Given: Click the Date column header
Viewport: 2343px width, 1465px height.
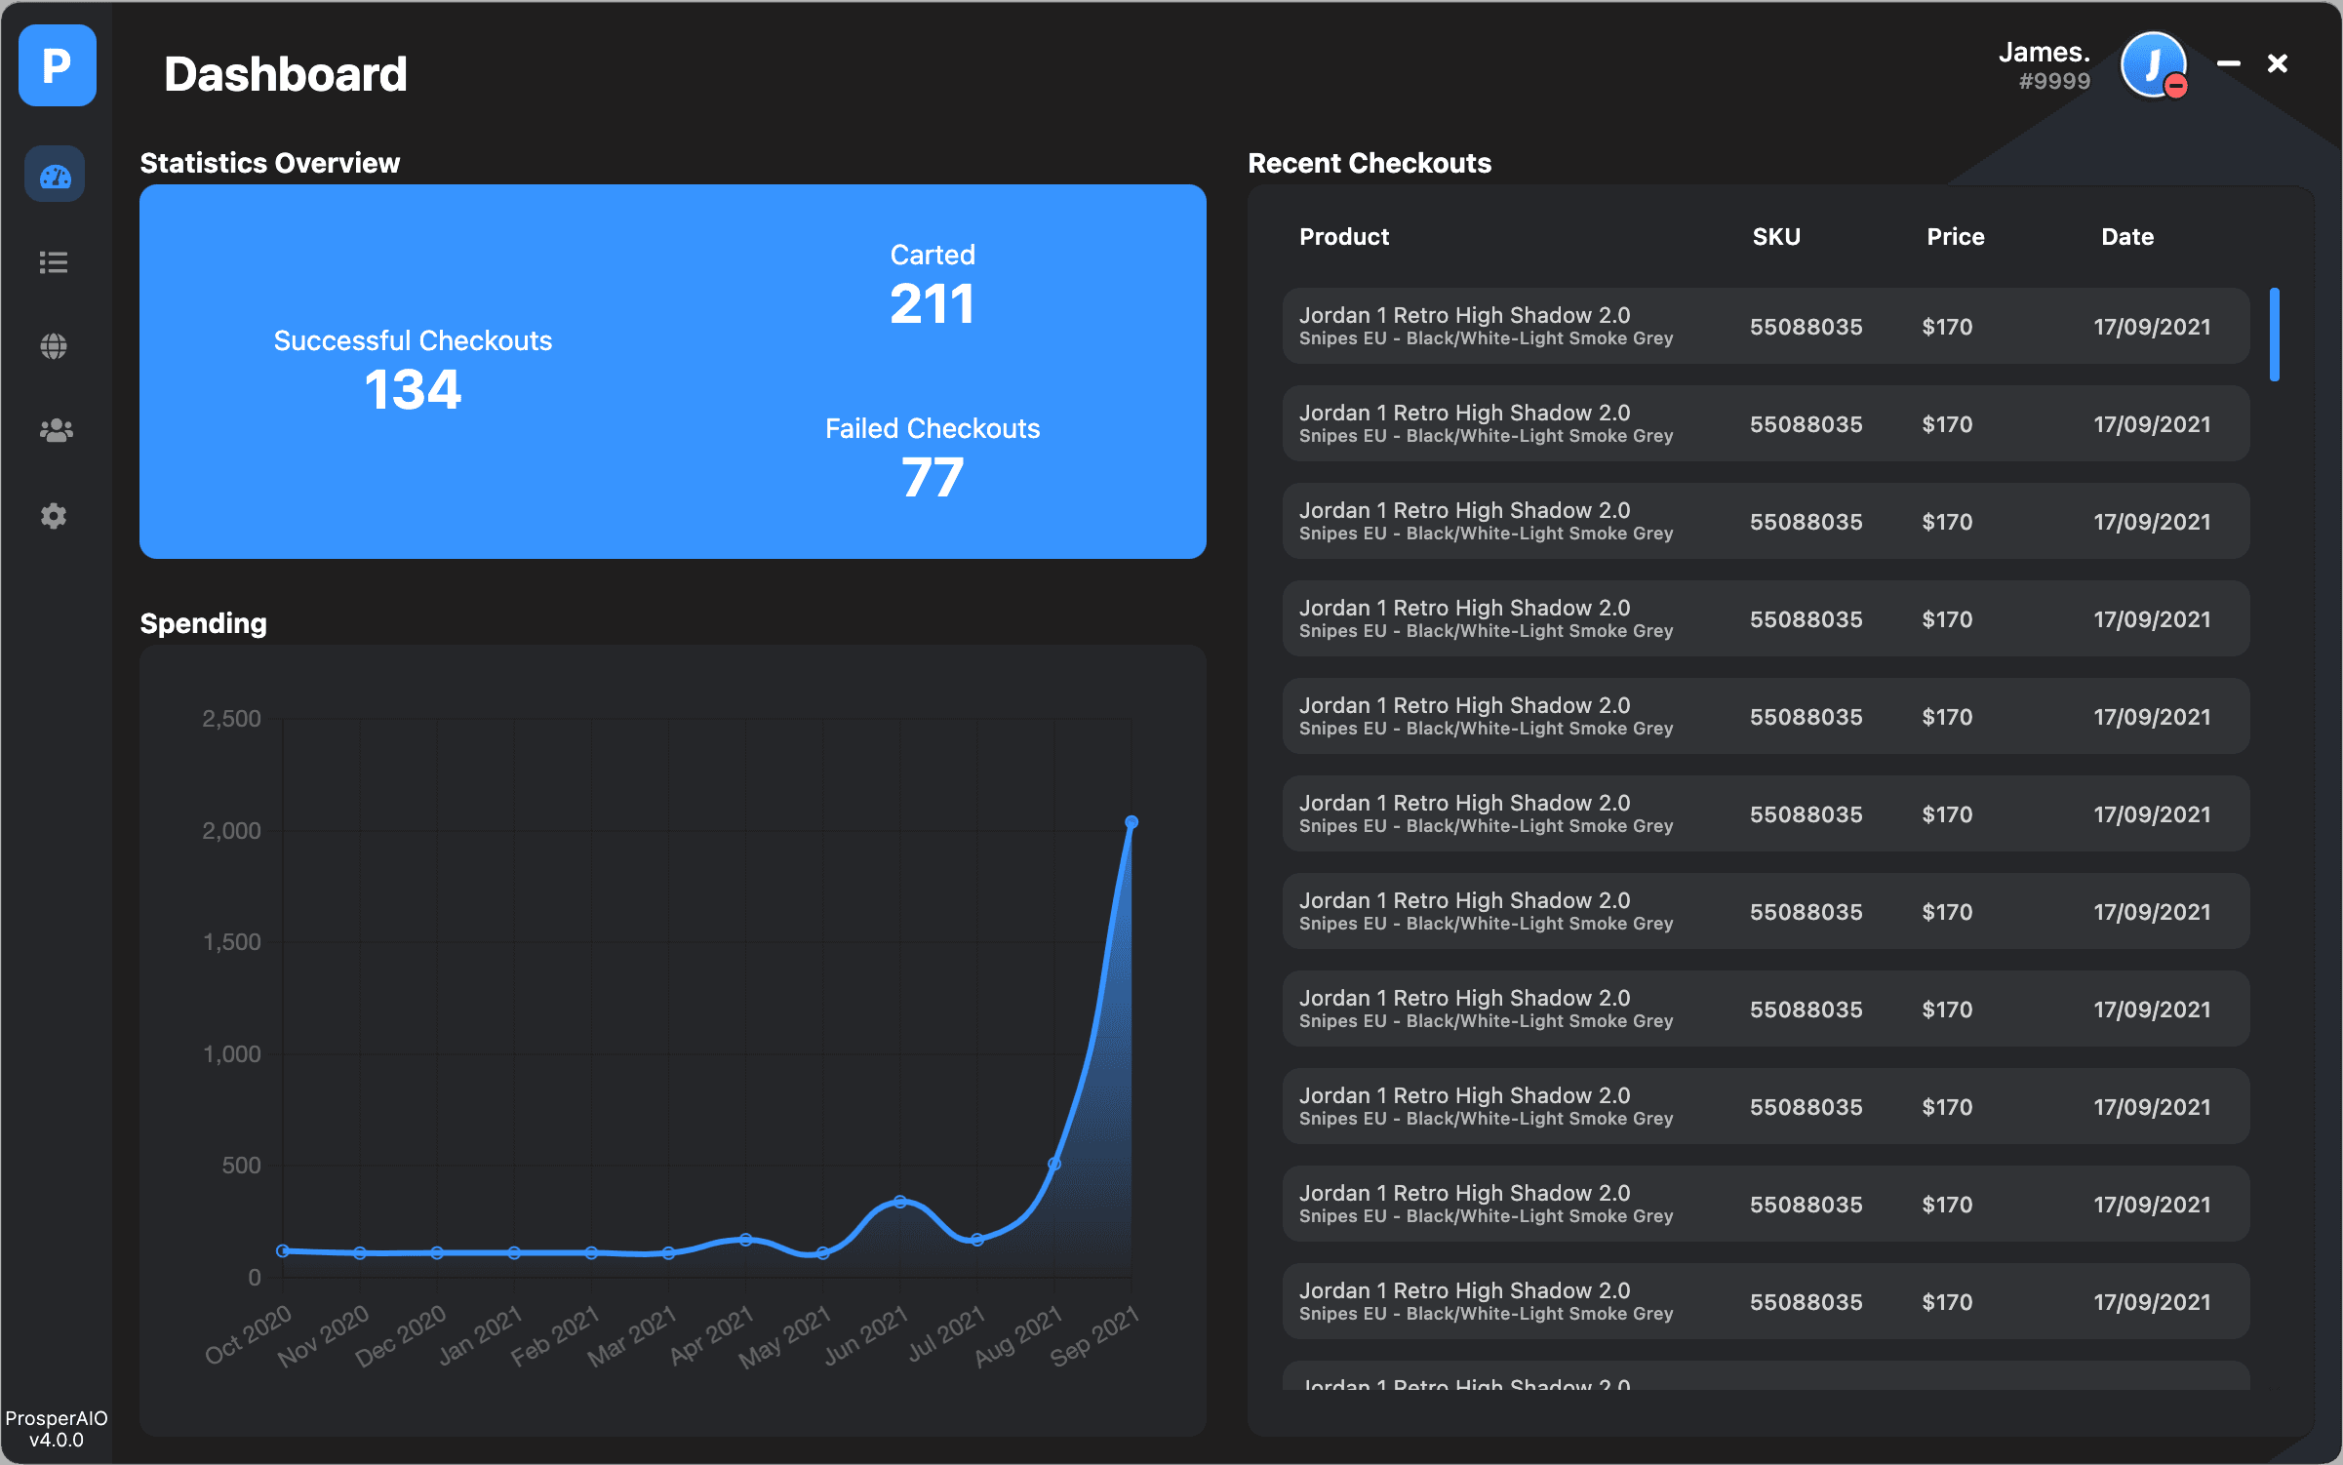Looking at the screenshot, I should [x=2126, y=237].
